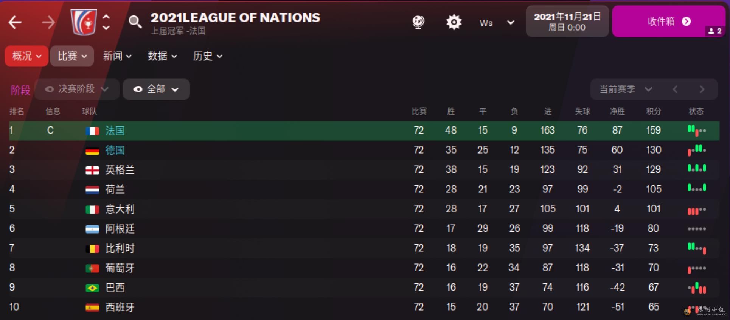The width and height of the screenshot is (730, 320).
Task: Sort table by 积分 column header
Action: tap(653, 111)
